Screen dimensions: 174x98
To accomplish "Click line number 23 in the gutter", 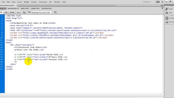I will pos(1,69).
